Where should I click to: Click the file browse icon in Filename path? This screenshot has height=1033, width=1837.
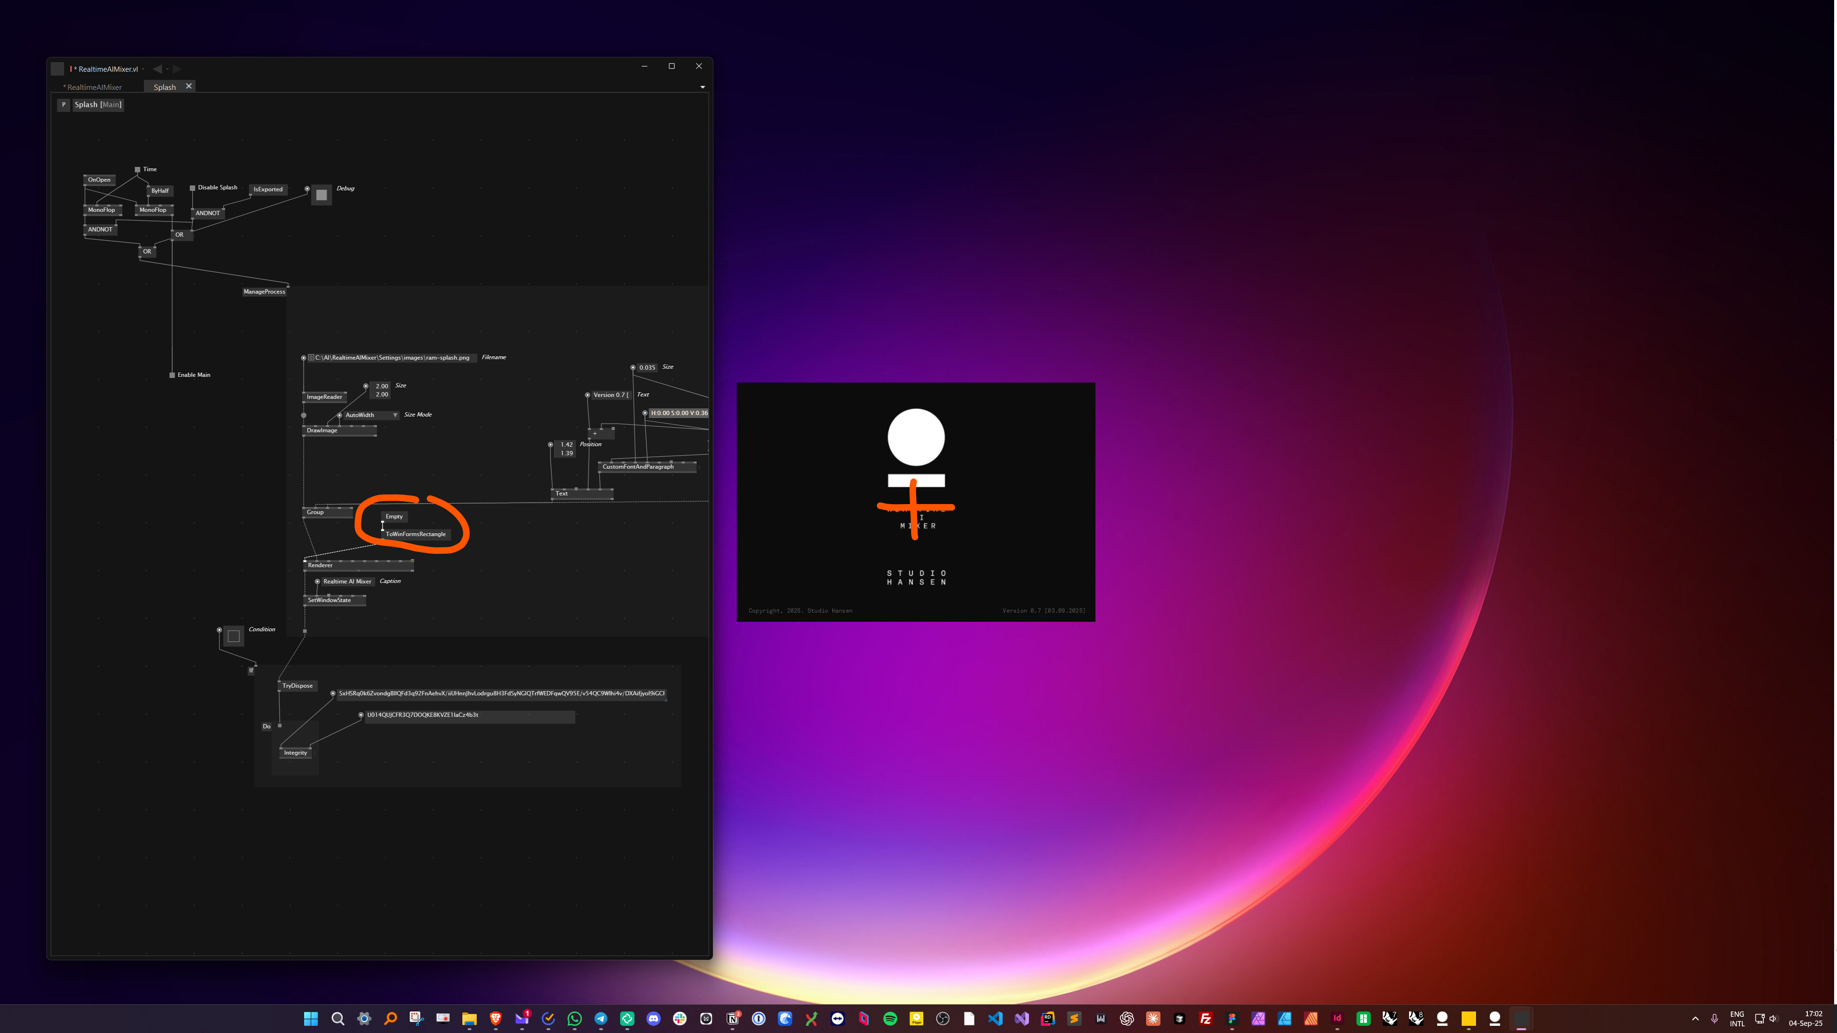tap(311, 357)
